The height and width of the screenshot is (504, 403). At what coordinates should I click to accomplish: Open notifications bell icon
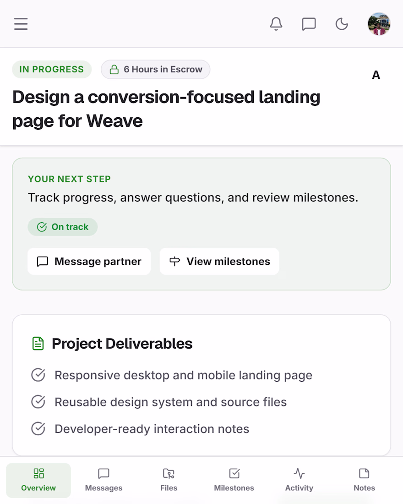point(276,24)
